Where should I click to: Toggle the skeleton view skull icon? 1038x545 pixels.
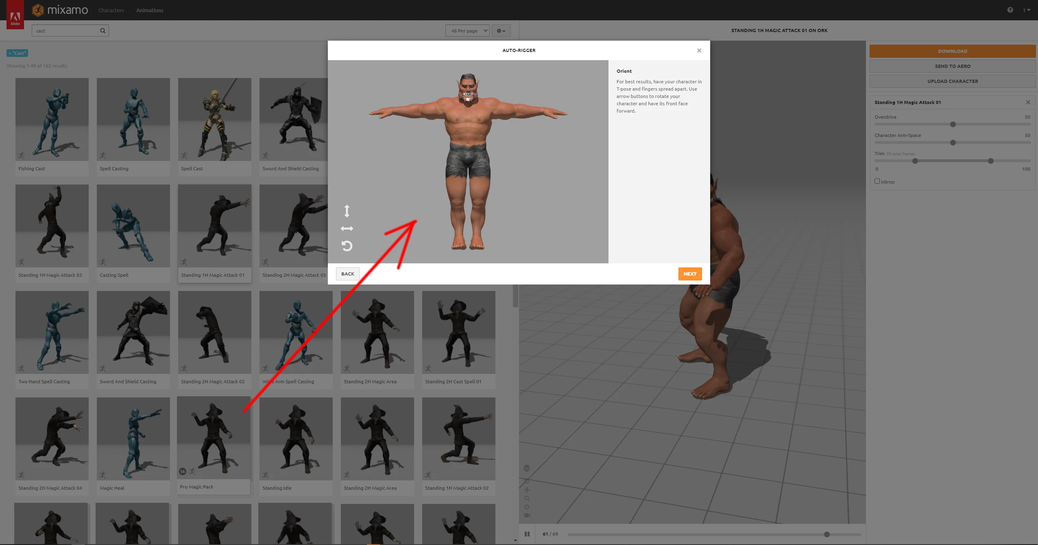click(x=527, y=468)
